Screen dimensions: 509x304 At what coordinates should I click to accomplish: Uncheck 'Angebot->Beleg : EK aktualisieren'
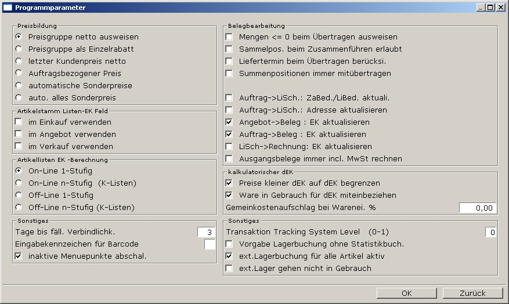point(229,122)
